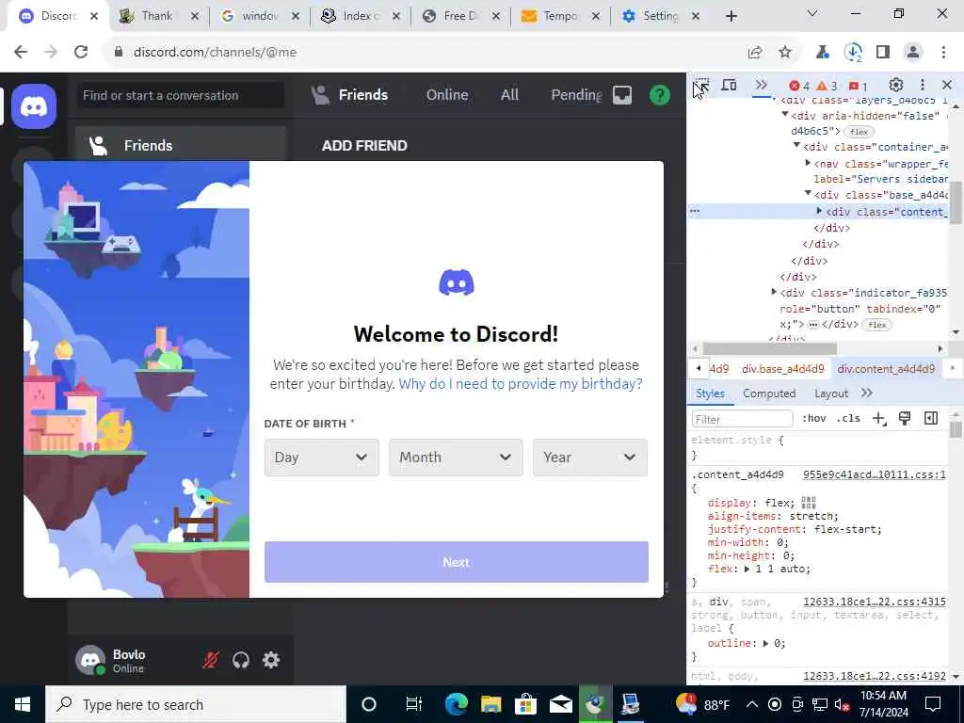Open a new browser tab
This screenshot has width=964, height=723.
[x=731, y=17]
